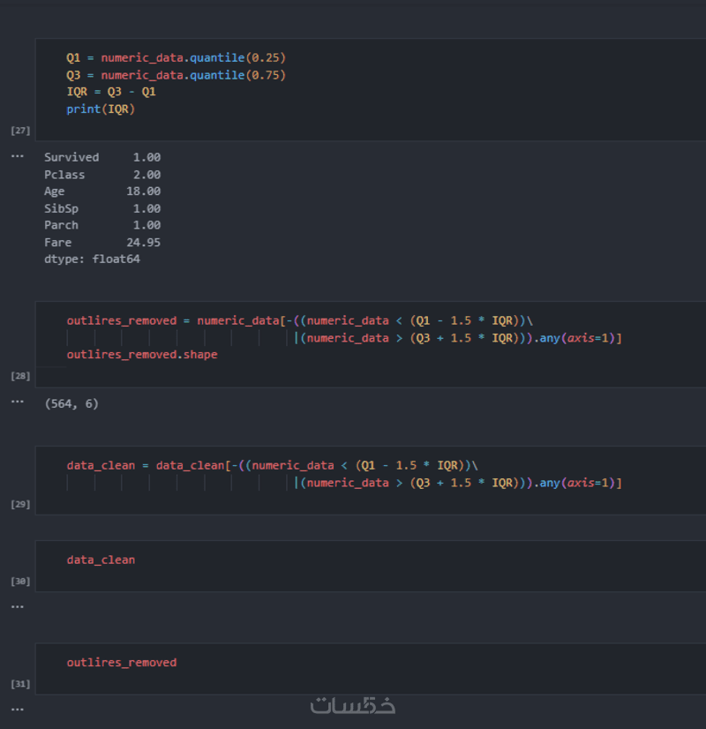The width and height of the screenshot is (706, 729).
Task: Place cursor on outlires_removed.shape line
Action: (142, 355)
